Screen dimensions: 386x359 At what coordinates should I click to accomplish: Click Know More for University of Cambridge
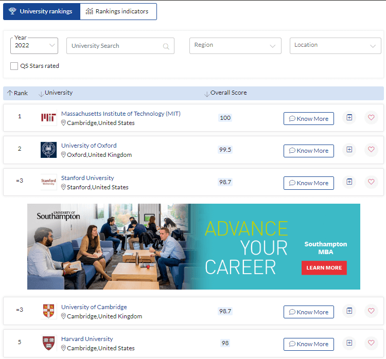[x=309, y=312]
